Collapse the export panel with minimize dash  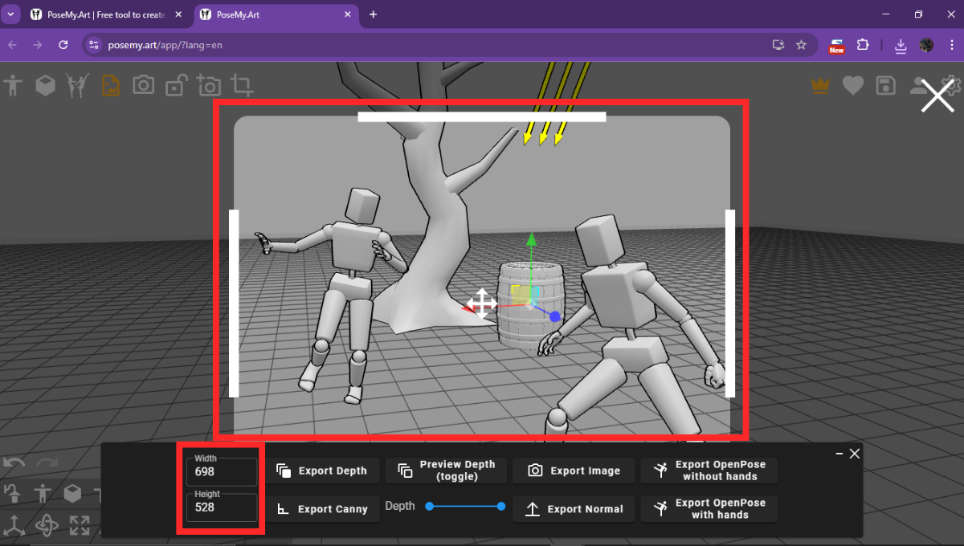coord(839,453)
